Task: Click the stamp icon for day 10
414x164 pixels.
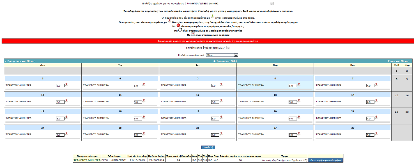Action: (67, 101)
